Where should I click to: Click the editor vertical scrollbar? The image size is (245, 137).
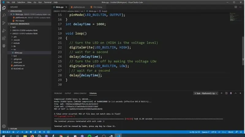(243, 51)
